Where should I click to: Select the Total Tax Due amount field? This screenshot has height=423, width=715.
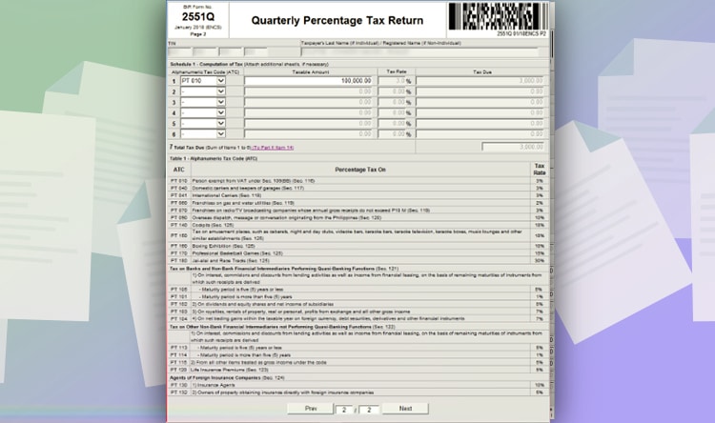514,147
